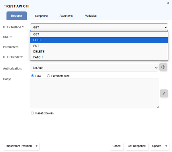The width and height of the screenshot is (172, 152).
Task: Click inside the Body text area
Action: coord(95,93)
